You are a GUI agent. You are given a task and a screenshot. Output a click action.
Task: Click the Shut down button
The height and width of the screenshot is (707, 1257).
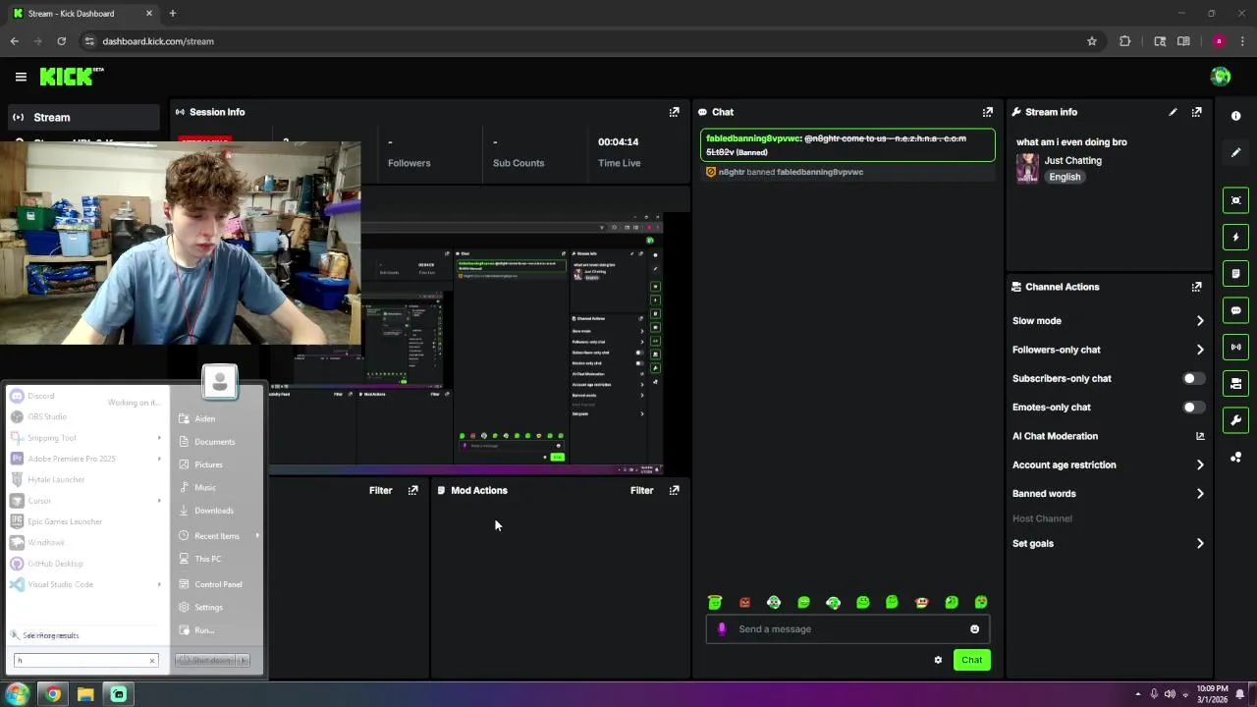point(205,660)
